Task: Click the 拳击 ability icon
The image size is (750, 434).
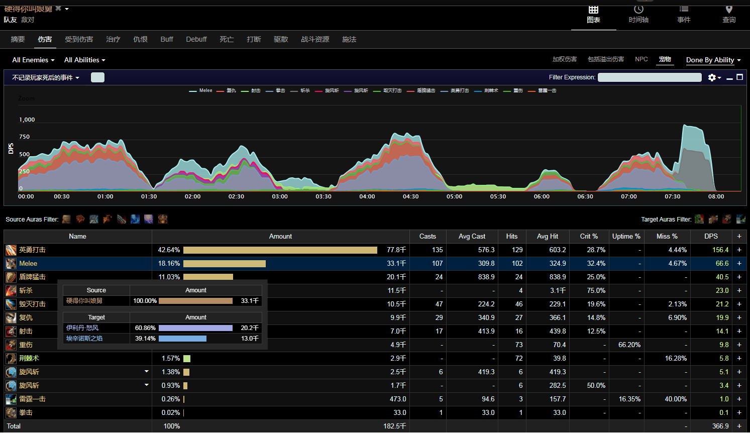Action: tap(11, 412)
